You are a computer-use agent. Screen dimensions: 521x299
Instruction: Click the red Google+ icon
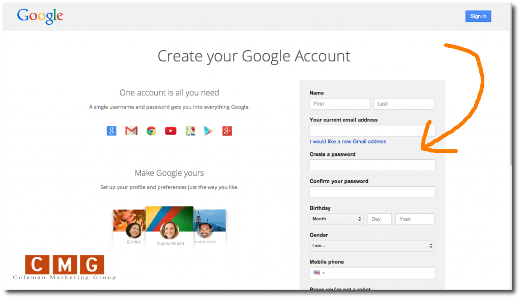(x=227, y=131)
